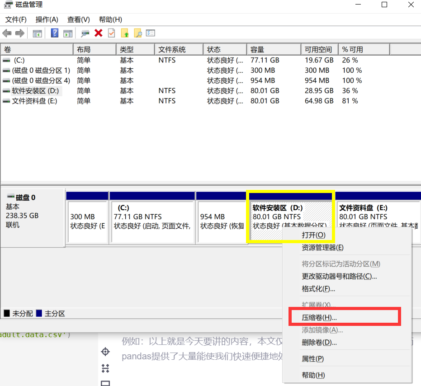Click the 77.11 GB capacity cell
The width and height of the screenshot is (421, 386).
pos(265,61)
